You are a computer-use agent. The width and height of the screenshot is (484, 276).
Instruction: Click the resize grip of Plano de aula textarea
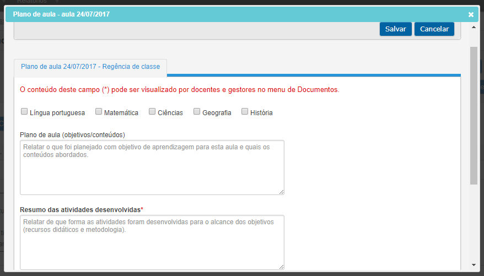281,192
